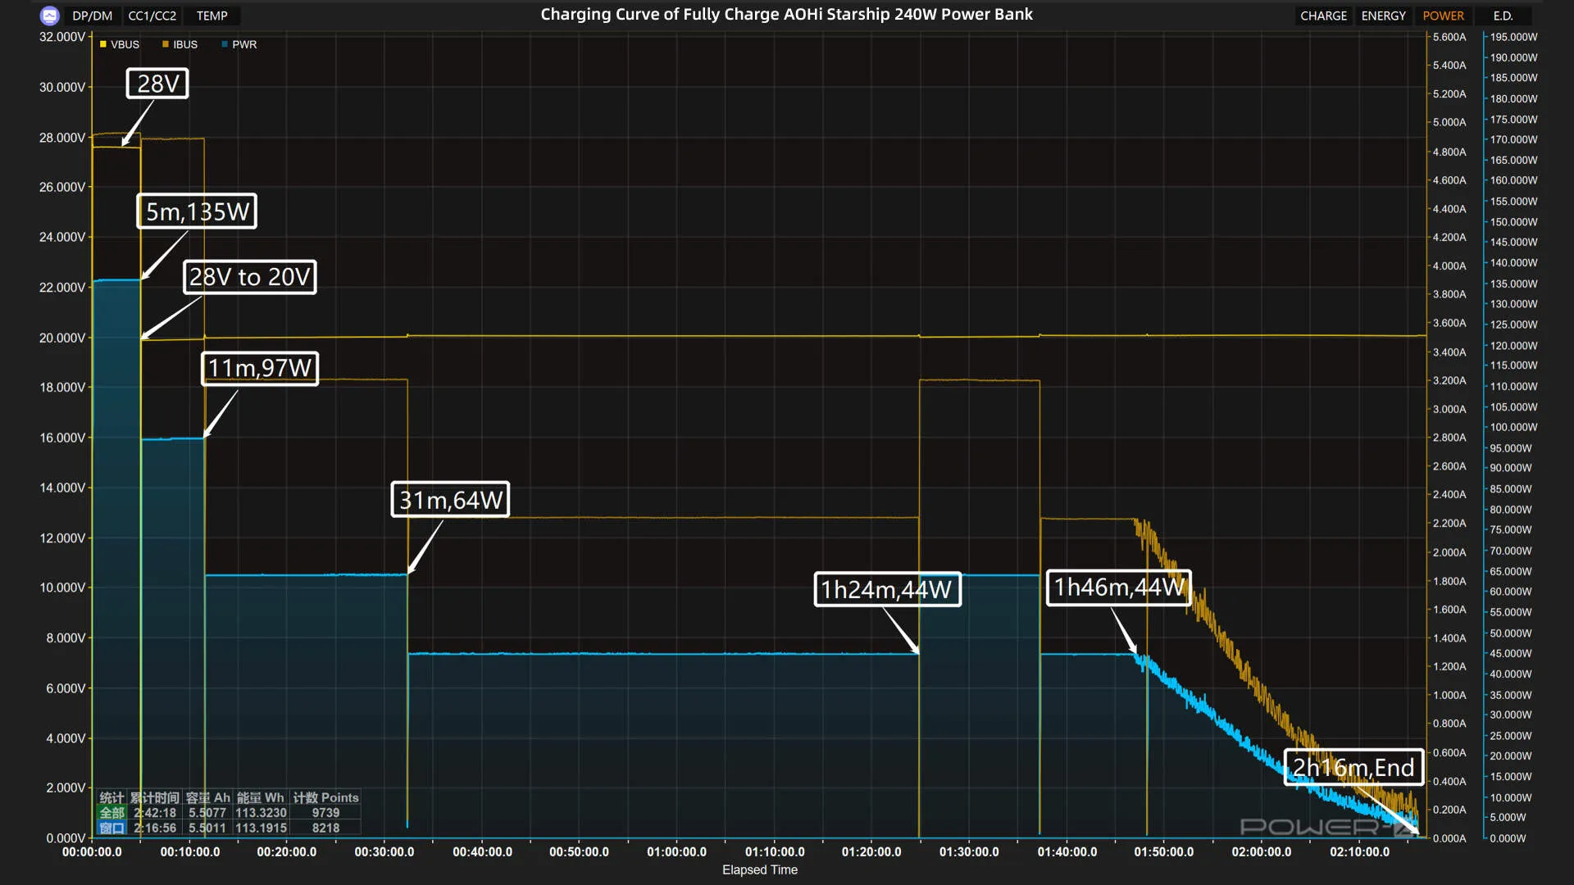
Task: Click the blue PWR legend swatch
Action: click(x=225, y=44)
